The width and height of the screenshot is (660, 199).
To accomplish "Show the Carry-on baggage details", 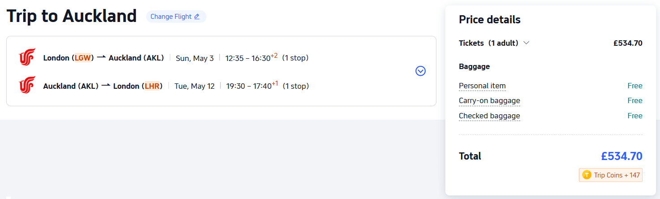I will point(489,101).
